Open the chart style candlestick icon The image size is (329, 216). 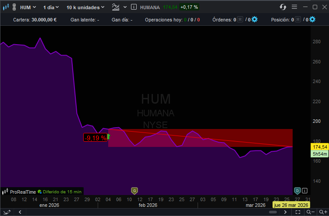point(6,7)
